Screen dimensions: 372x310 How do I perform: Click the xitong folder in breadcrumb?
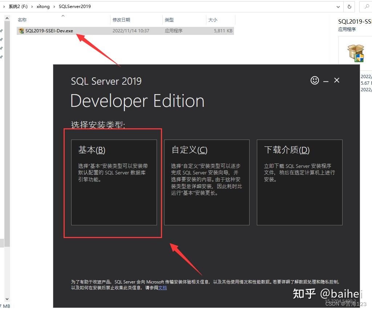[x=43, y=7]
